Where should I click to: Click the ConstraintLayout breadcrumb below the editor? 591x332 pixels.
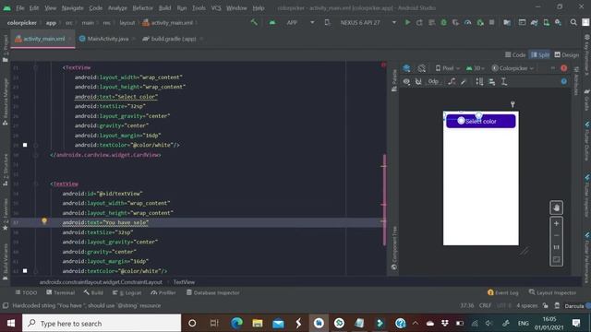coord(101,282)
